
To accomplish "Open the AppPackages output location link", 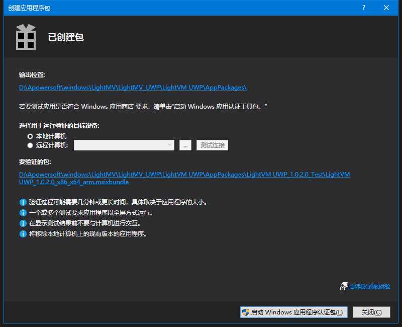I will 133,88.
